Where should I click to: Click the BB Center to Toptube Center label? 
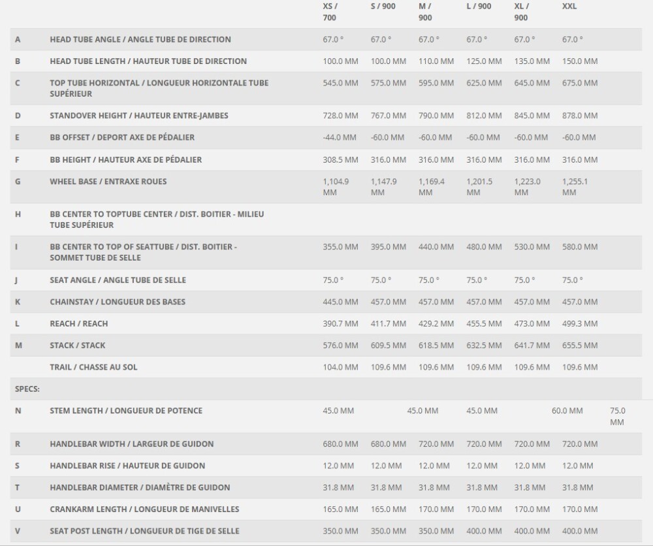click(157, 219)
